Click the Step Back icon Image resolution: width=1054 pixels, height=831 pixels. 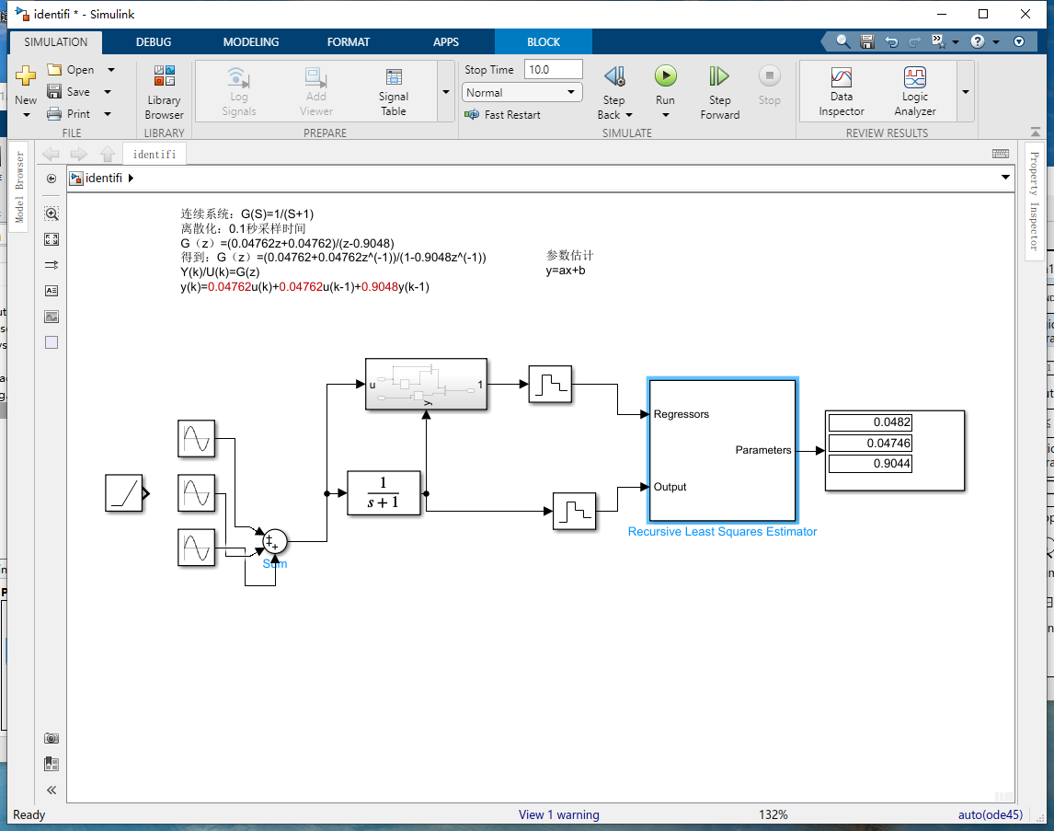coord(614,76)
